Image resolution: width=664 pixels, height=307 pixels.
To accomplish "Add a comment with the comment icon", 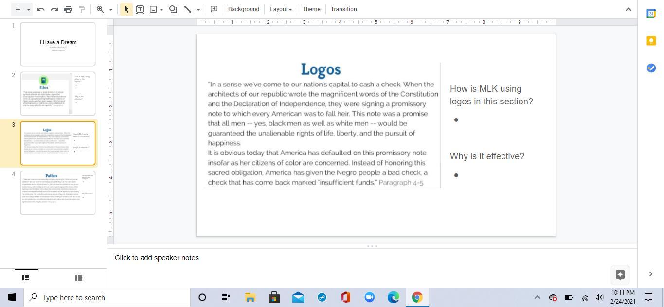I will (x=214, y=9).
